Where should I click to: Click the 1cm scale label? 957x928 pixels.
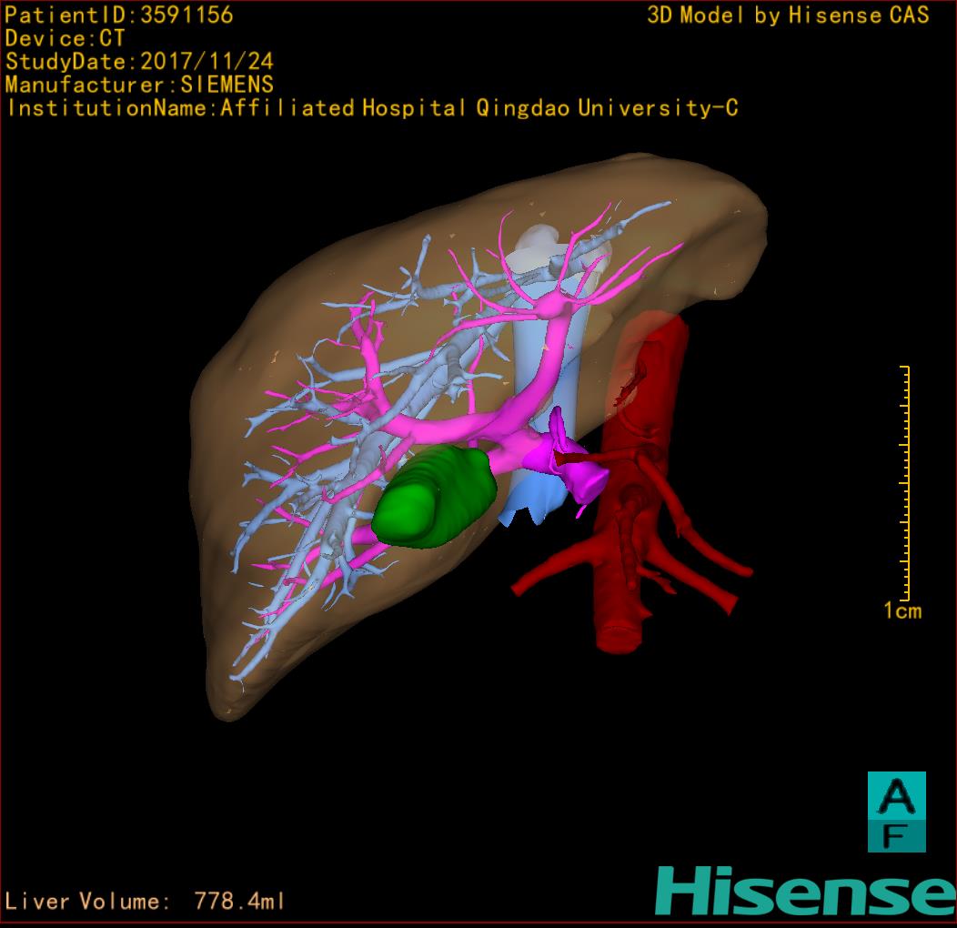902,610
